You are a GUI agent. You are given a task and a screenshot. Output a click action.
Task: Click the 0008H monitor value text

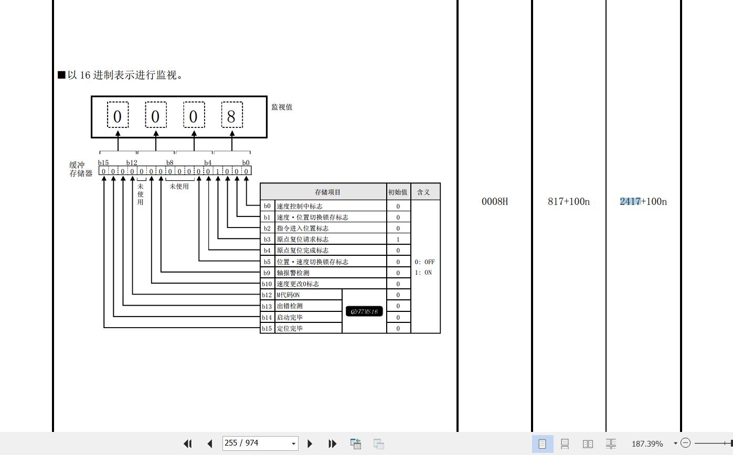(495, 201)
